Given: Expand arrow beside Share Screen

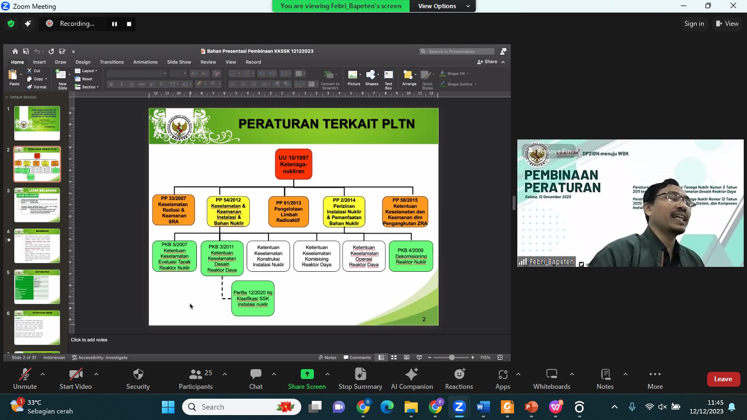Looking at the screenshot, I should tap(327, 374).
